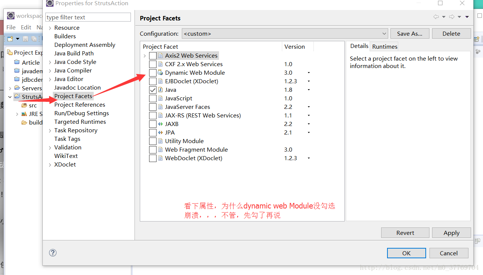The height and width of the screenshot is (275, 483).
Task: Click the Java facet J icon
Action: pyautogui.click(x=160, y=90)
